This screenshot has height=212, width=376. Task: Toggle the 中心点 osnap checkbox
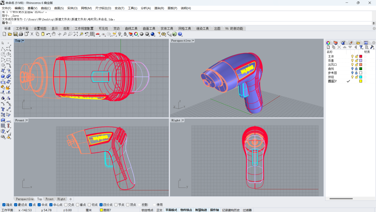pos(51,205)
